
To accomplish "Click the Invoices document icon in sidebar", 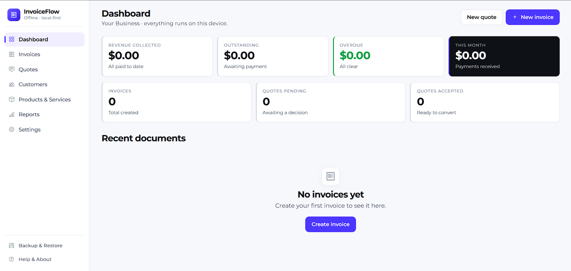I will (x=12, y=54).
